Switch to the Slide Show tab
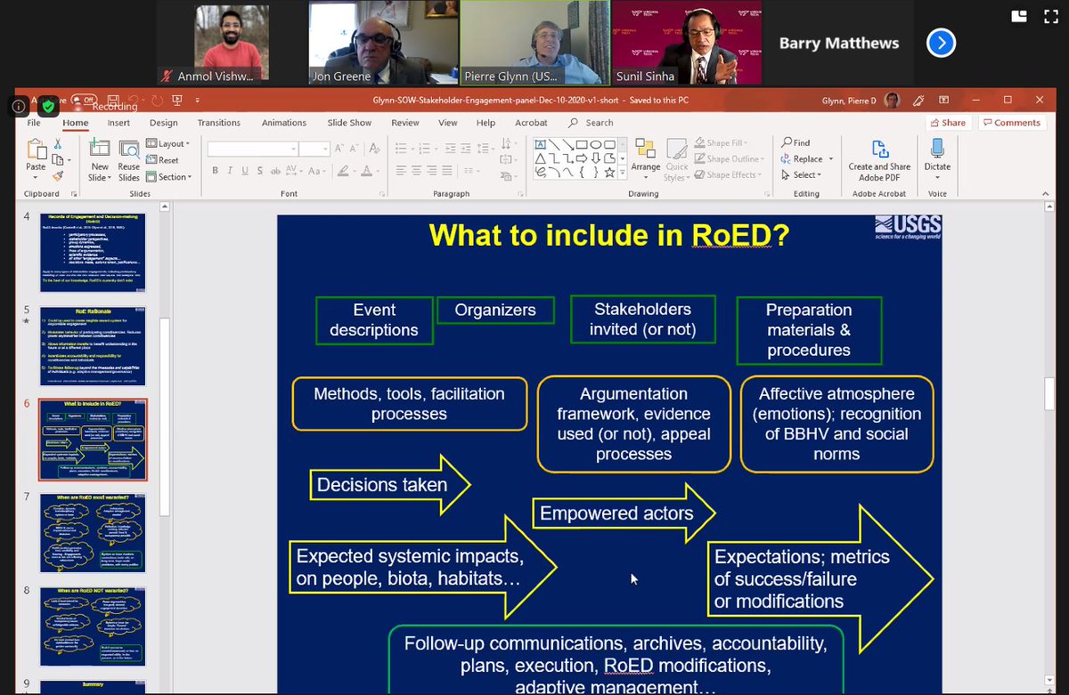Image resolution: width=1069 pixels, height=695 pixels. point(349,123)
